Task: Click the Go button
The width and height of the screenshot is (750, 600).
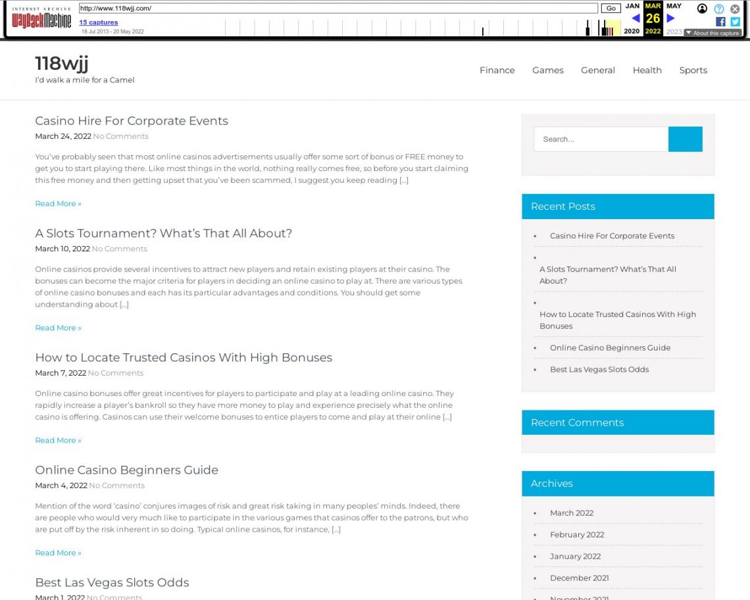Action: tap(611, 8)
